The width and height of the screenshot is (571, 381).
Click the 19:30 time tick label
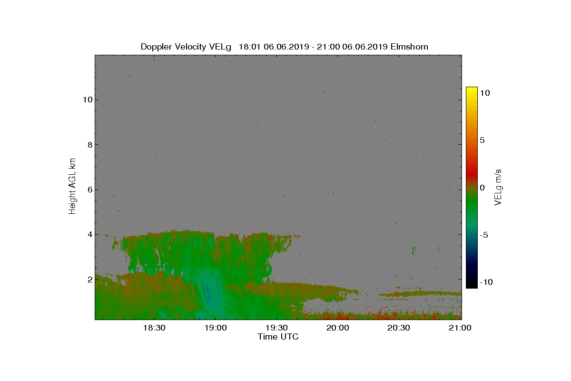coord(276,328)
